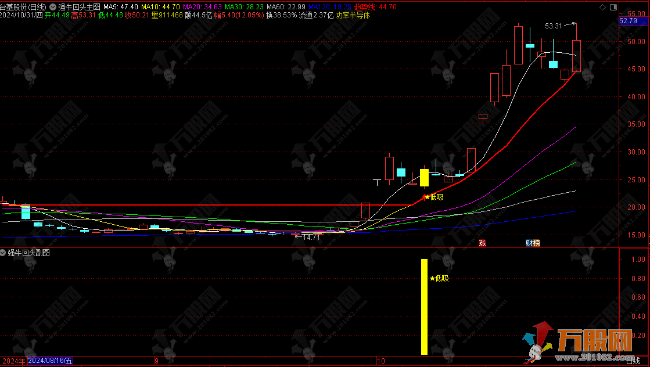This screenshot has height=367, width=650.
Task: Click the 财榜 marker on the main chart's lower edge
Action: (533, 243)
